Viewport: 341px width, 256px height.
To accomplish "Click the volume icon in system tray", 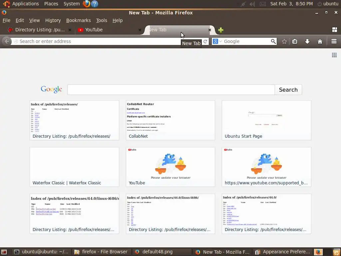I will (x=252, y=4).
